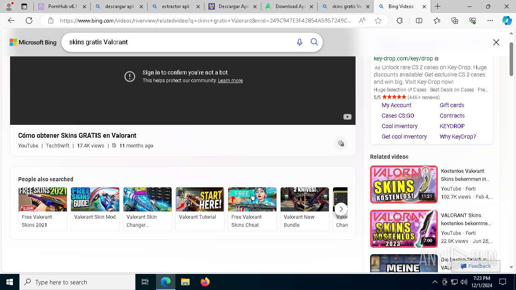Close the video overlay with X
Image resolution: width=516 pixels, height=290 pixels.
(496, 42)
